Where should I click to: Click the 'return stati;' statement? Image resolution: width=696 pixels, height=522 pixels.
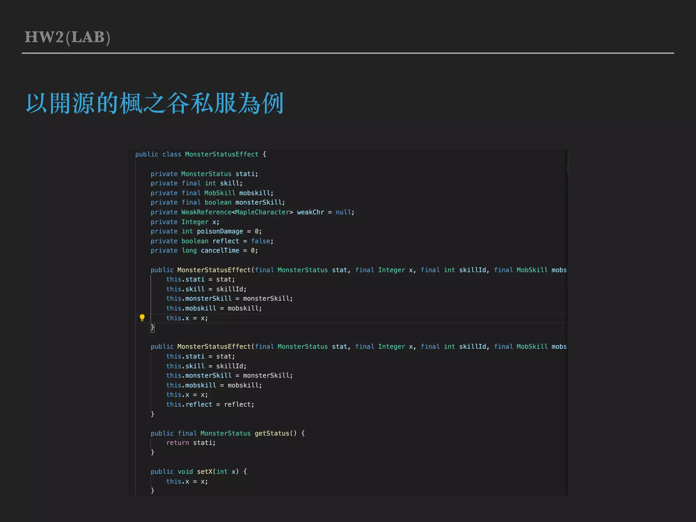pos(191,443)
